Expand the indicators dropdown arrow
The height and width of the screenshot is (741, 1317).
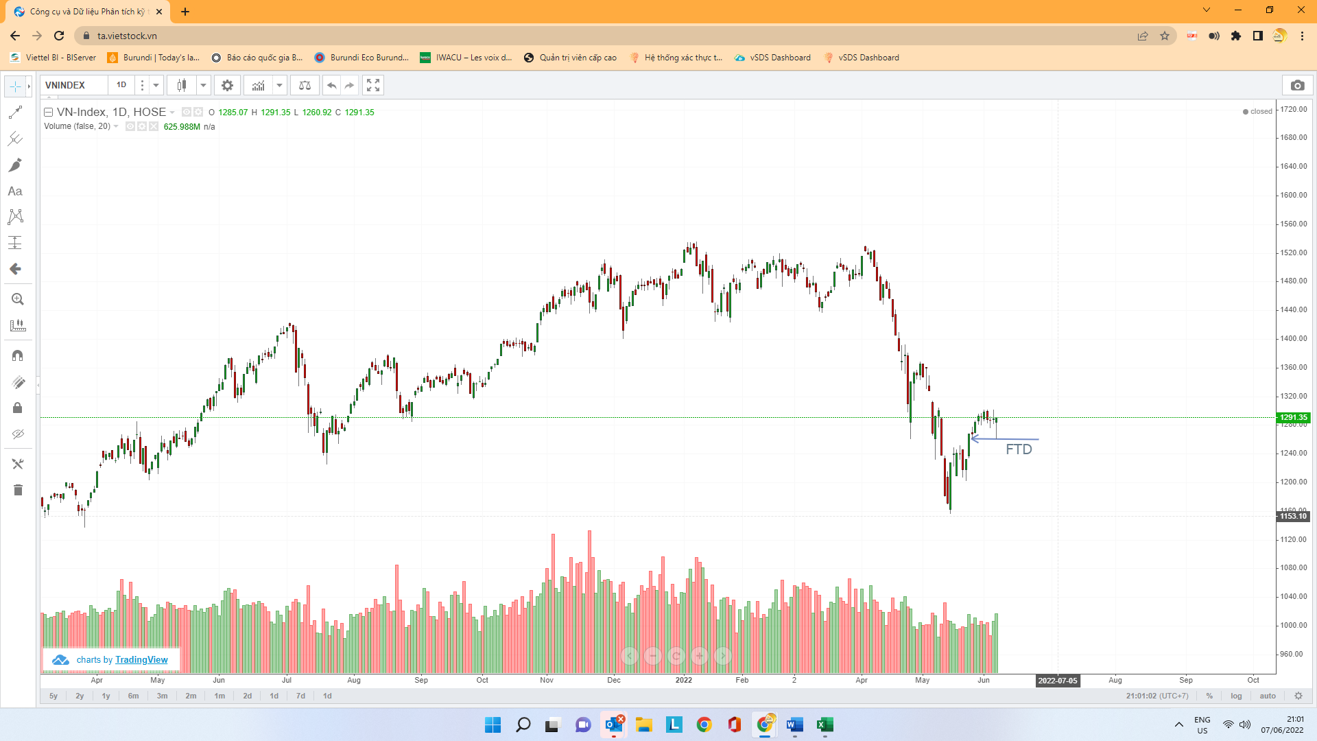point(279,85)
